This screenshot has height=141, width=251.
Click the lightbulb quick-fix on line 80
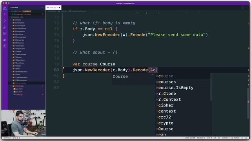pos(64,68)
